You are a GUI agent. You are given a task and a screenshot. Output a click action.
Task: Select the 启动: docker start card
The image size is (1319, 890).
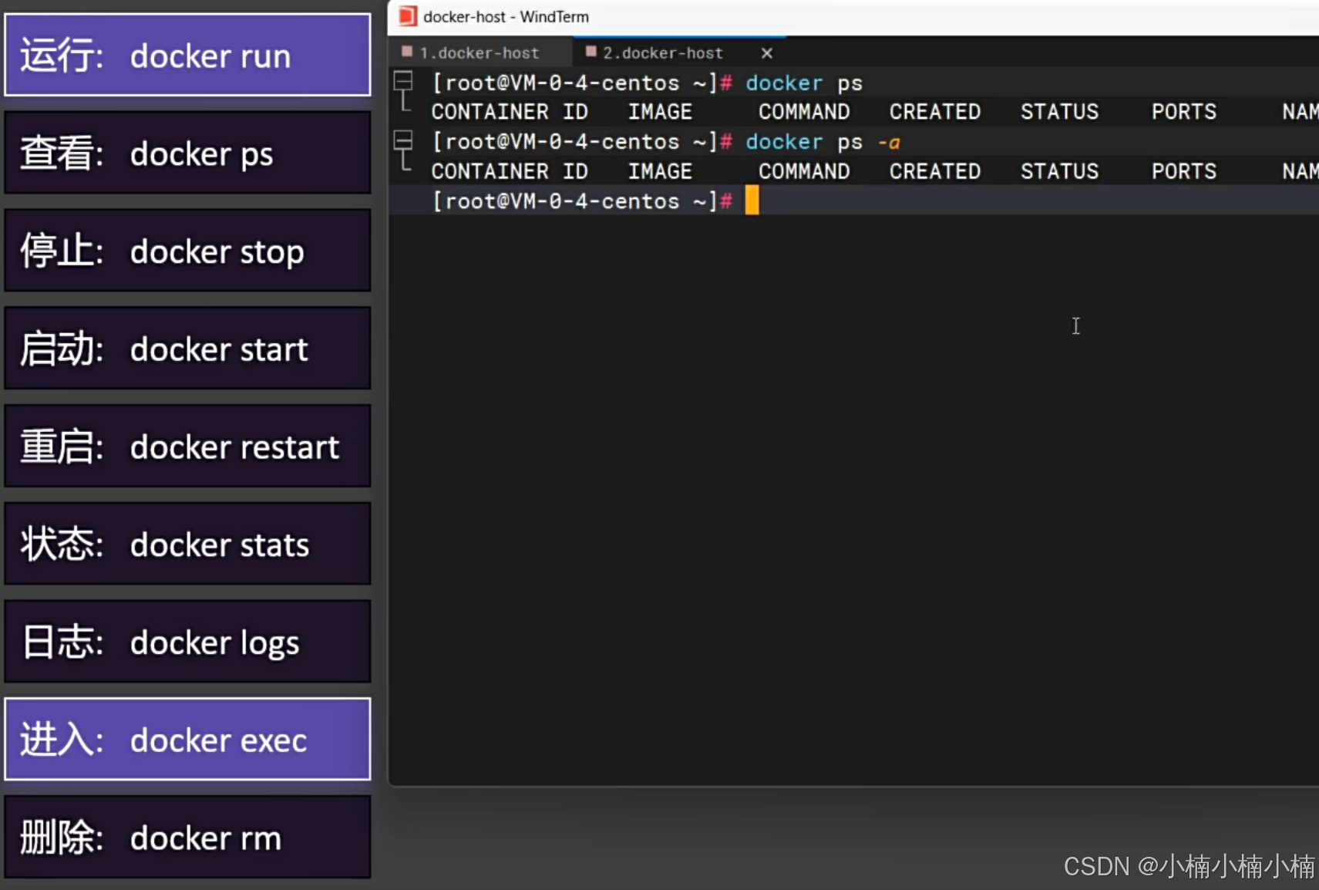click(x=187, y=349)
